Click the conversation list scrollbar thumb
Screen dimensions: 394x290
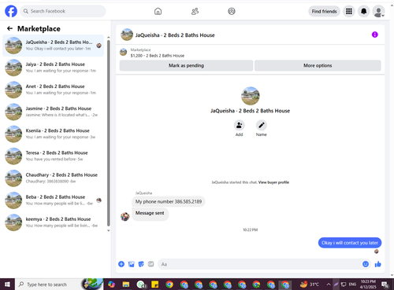pos(109,133)
